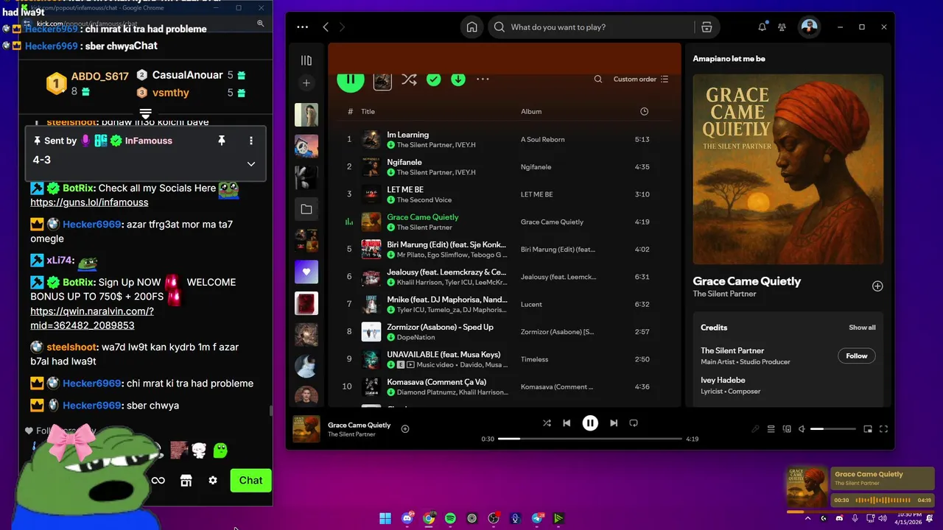Expand pinned message with chevron in Kick chat

pos(251,164)
